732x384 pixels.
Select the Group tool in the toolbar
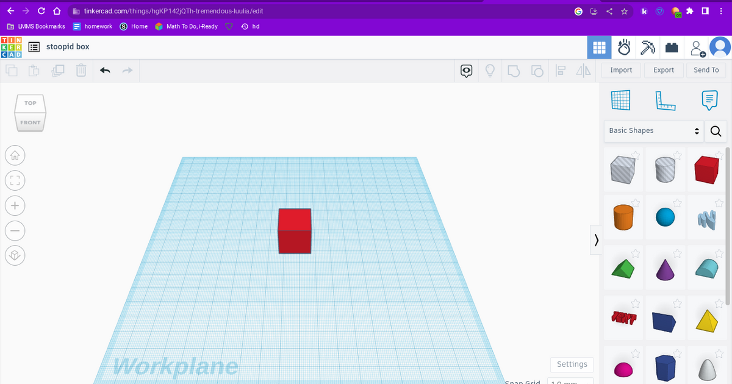point(514,71)
